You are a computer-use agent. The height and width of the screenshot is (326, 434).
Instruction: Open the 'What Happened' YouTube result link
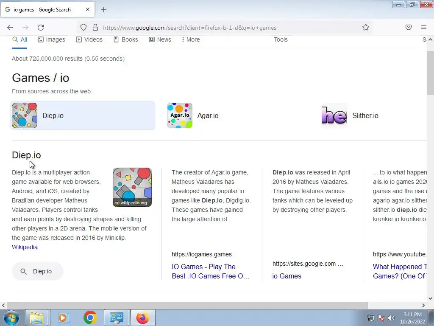click(x=400, y=271)
